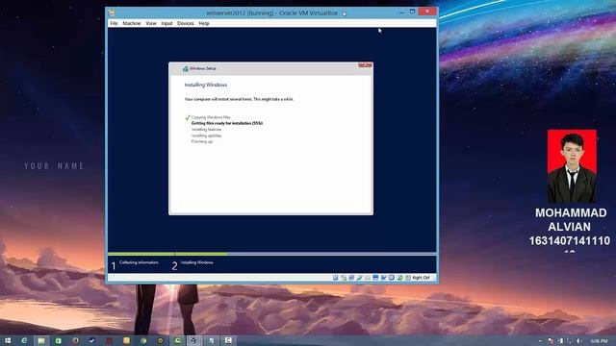Open the Machine menu
The width and height of the screenshot is (616, 346).
tap(132, 23)
